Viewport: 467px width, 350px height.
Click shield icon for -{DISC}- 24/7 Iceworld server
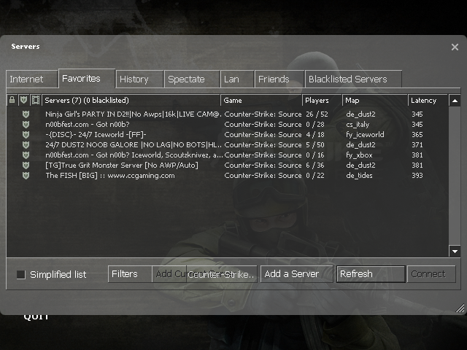[26, 134]
